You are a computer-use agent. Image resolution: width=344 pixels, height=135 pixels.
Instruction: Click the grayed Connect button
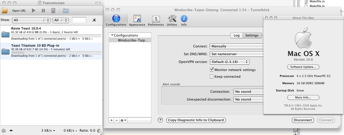tap(326, 120)
